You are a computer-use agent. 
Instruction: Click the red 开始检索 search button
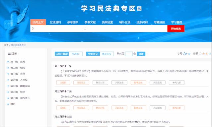click(176, 29)
